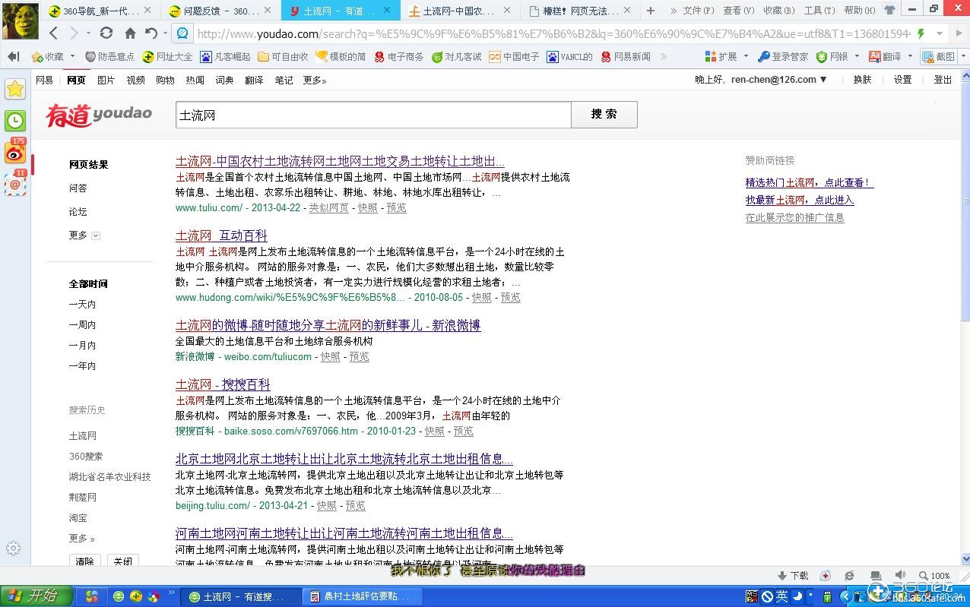970x607 pixels.
Task: Open the 土流网_互动百科 result link
Action: coord(221,236)
